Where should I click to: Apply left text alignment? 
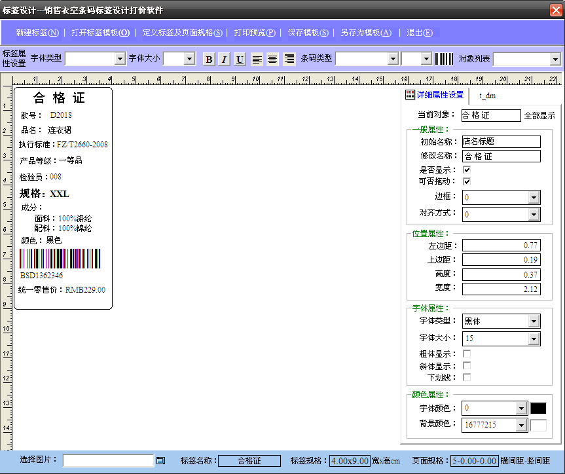click(257, 60)
